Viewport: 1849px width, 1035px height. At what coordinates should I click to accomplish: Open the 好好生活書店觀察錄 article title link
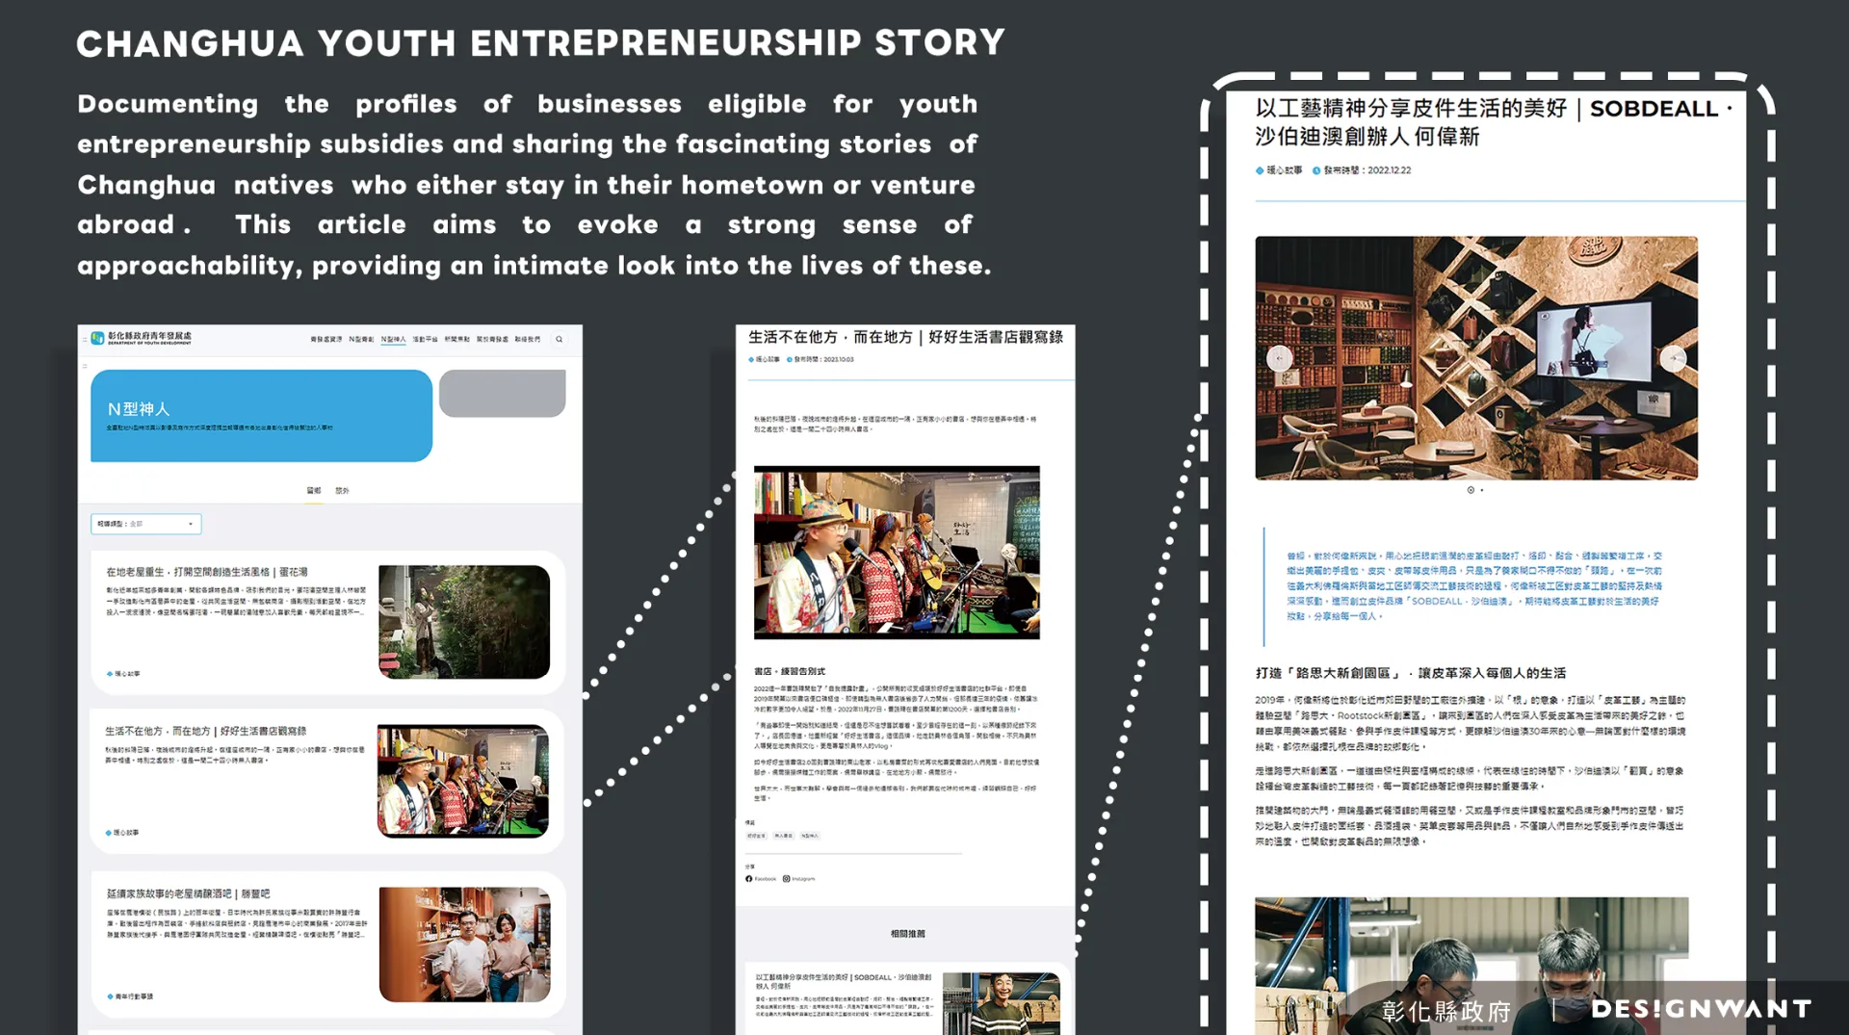(x=205, y=731)
